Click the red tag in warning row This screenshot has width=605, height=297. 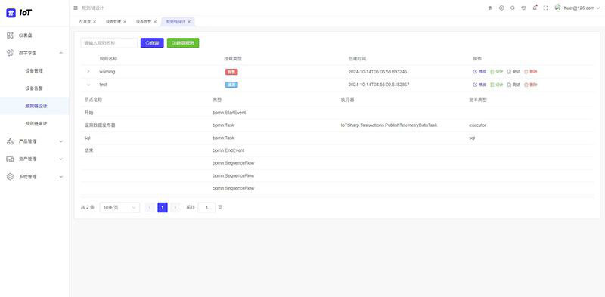(231, 72)
